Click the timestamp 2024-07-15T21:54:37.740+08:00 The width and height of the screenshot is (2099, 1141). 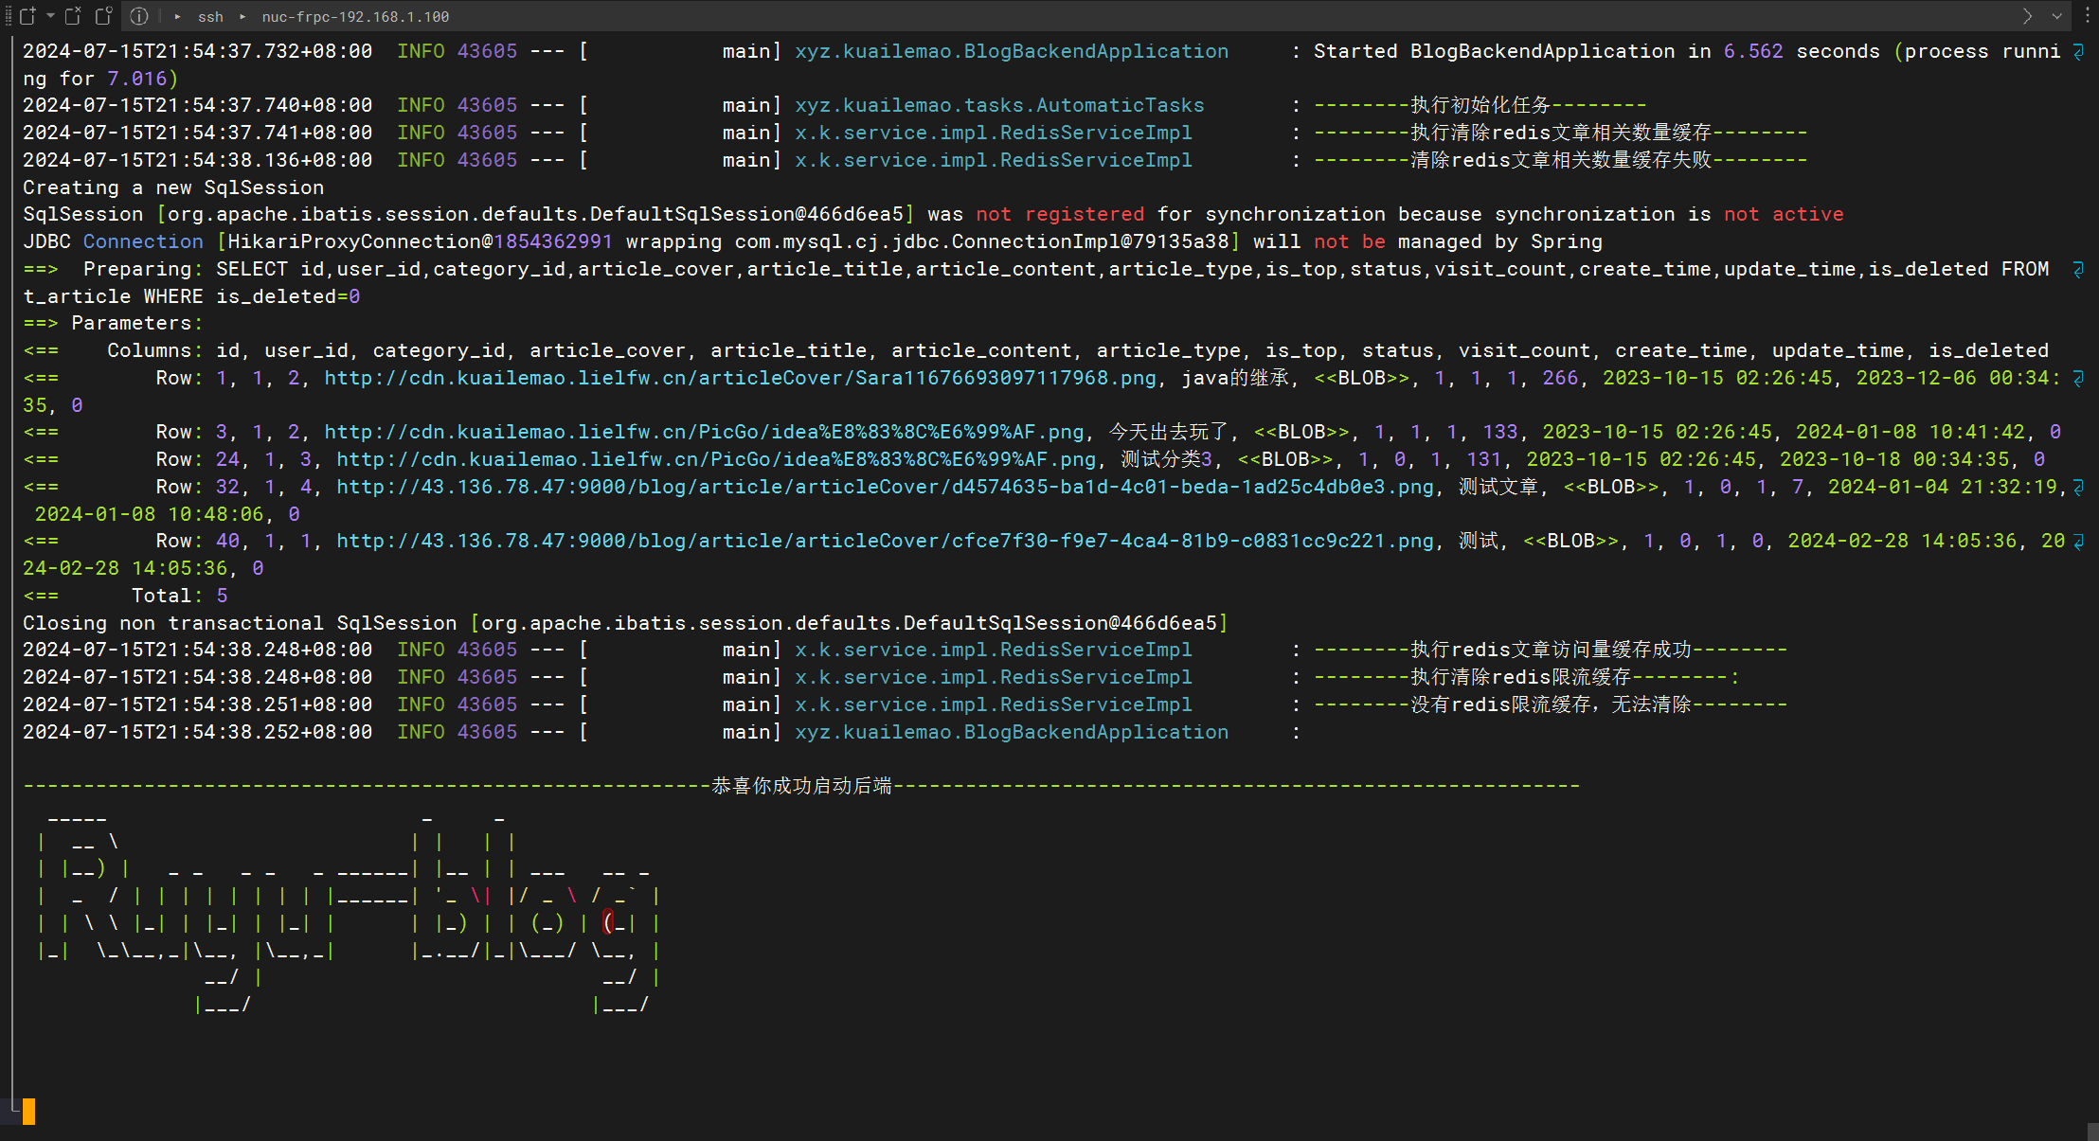pyautogui.click(x=197, y=105)
